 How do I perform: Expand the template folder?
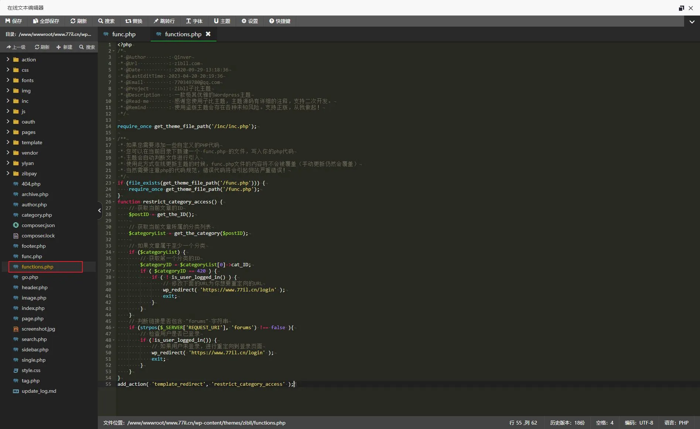coord(32,142)
